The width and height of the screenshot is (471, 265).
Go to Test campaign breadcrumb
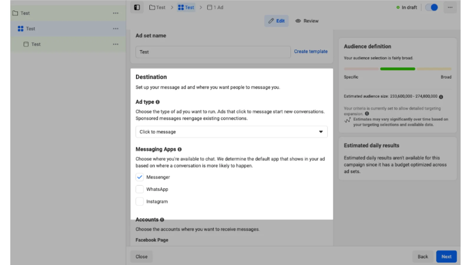(x=157, y=7)
